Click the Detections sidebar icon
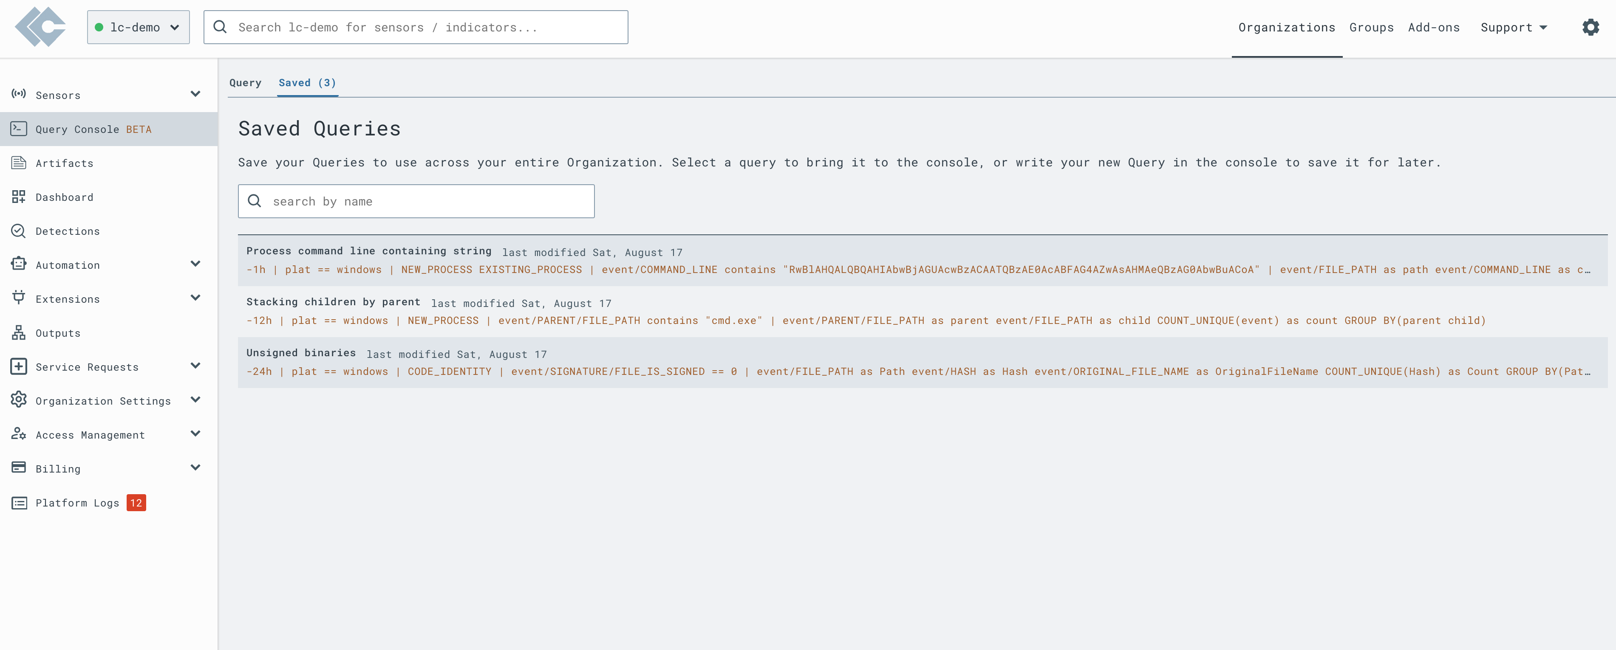 (x=19, y=231)
